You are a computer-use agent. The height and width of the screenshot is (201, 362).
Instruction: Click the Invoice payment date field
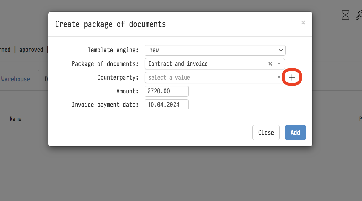coord(166,105)
